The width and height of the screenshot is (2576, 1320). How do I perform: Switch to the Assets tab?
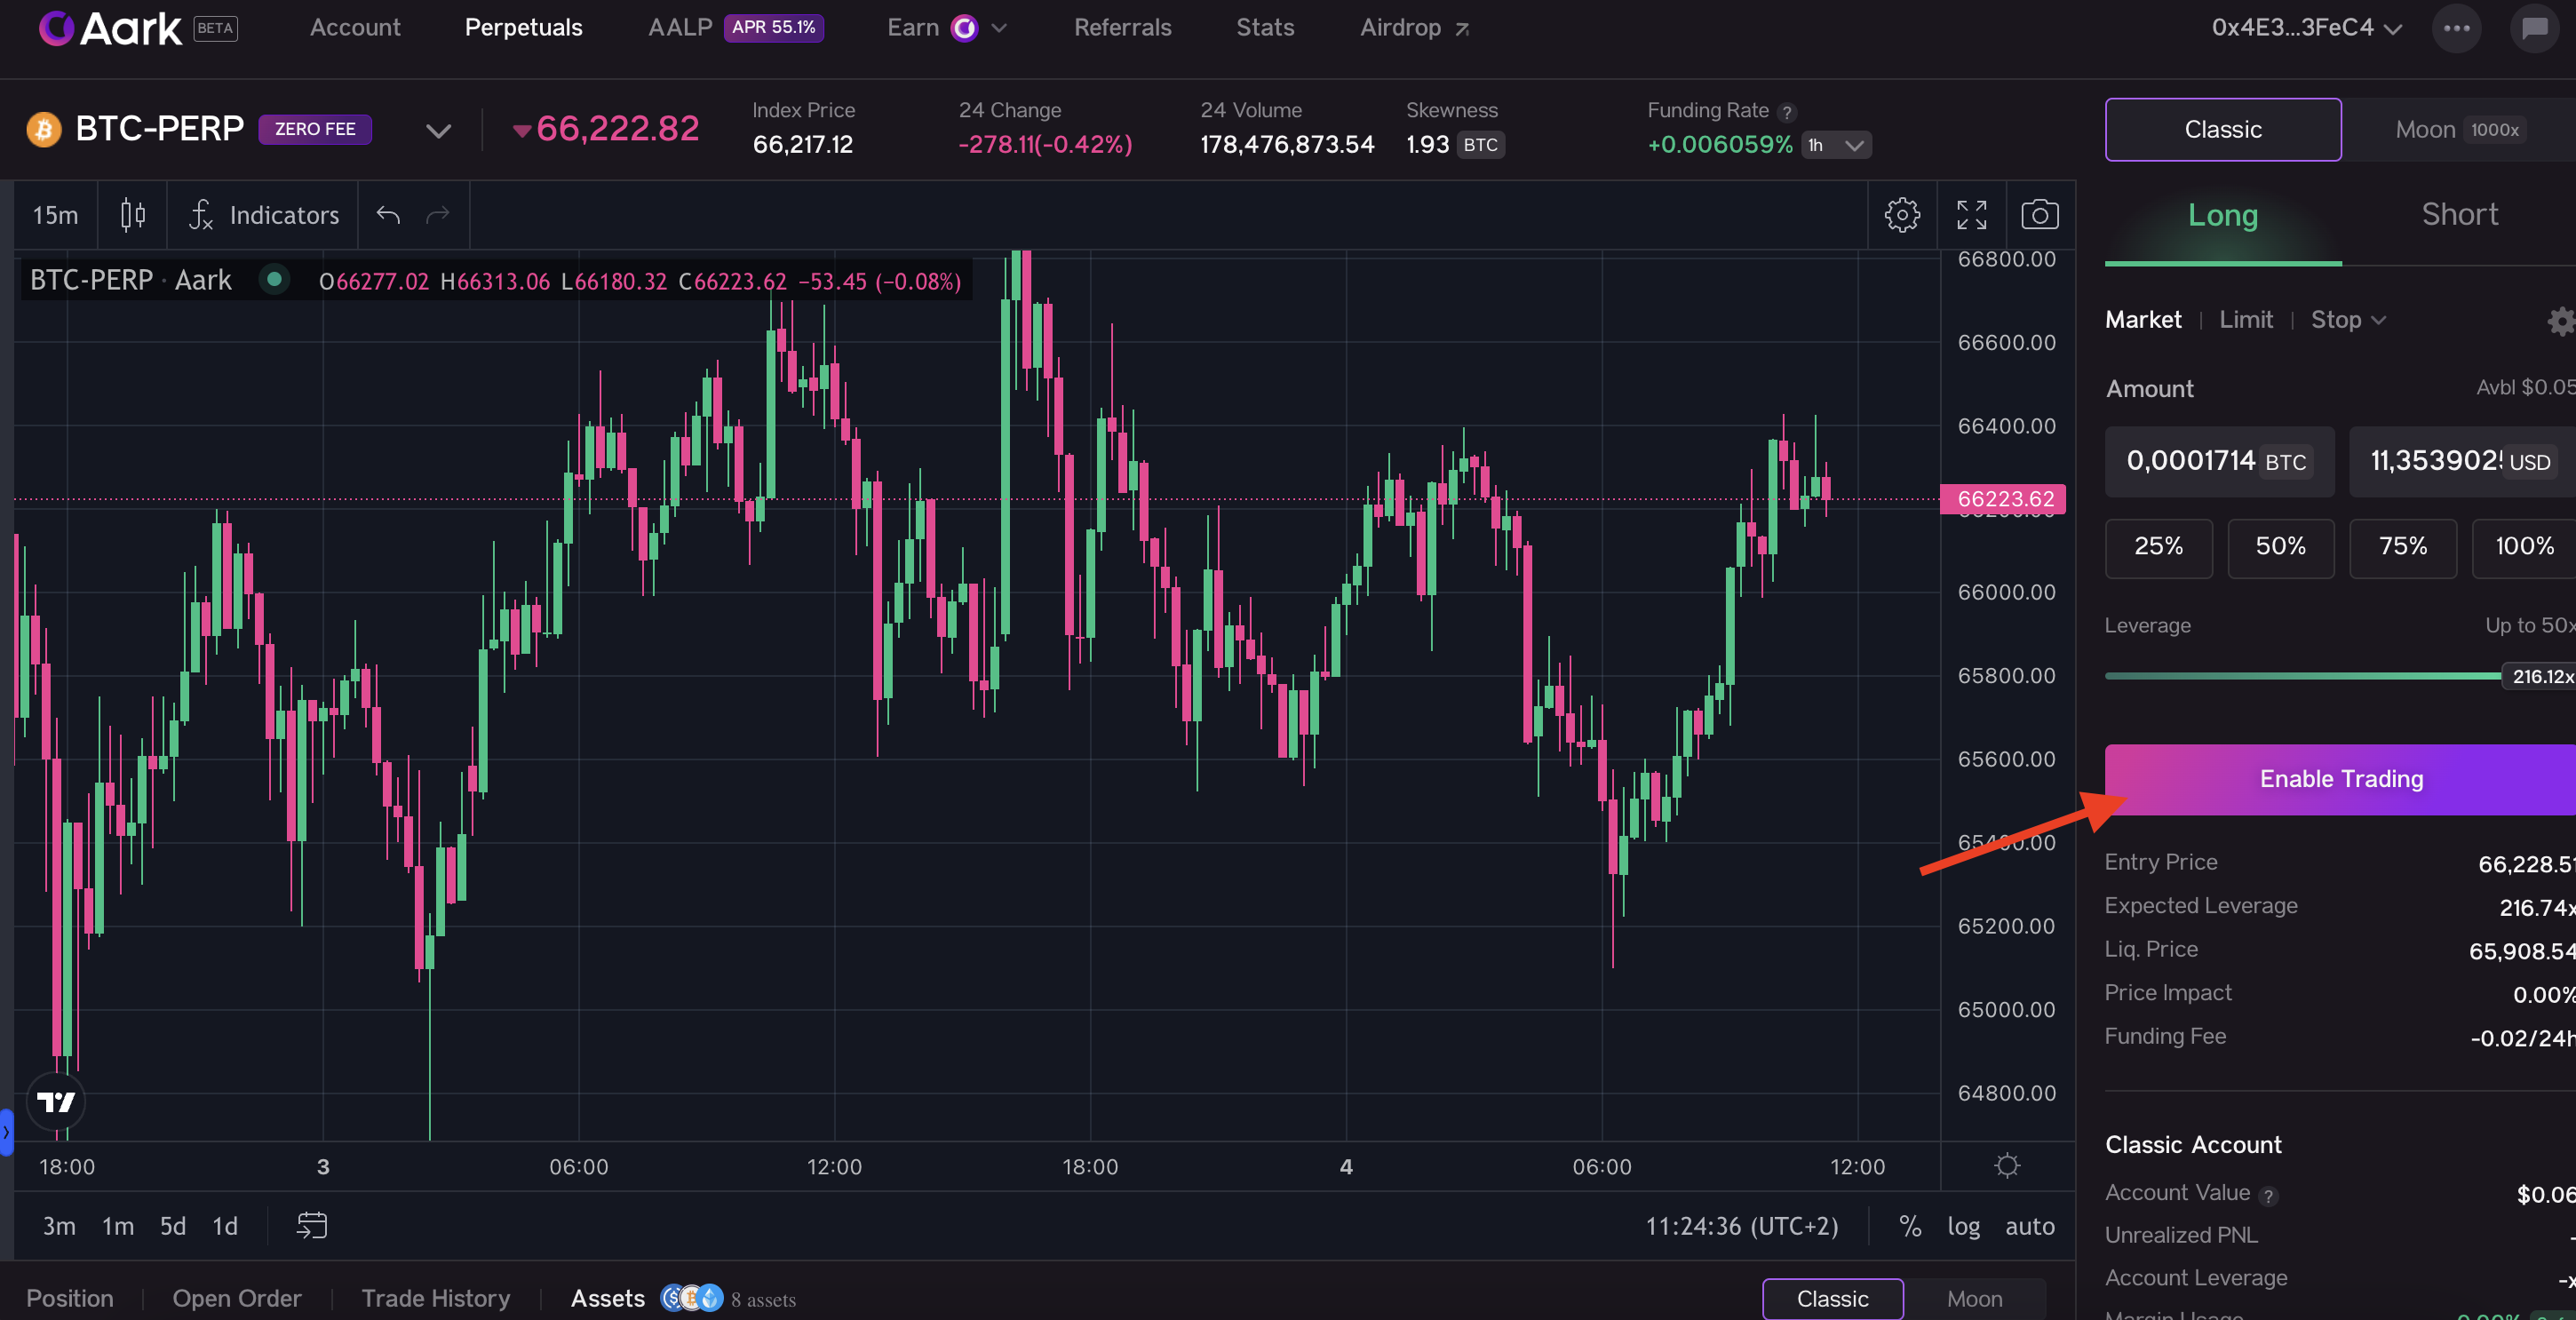coord(608,1298)
